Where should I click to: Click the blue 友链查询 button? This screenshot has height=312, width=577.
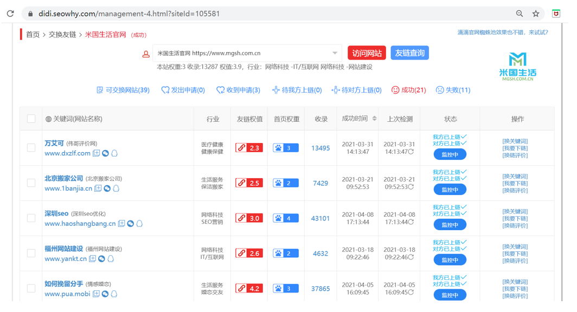(409, 53)
